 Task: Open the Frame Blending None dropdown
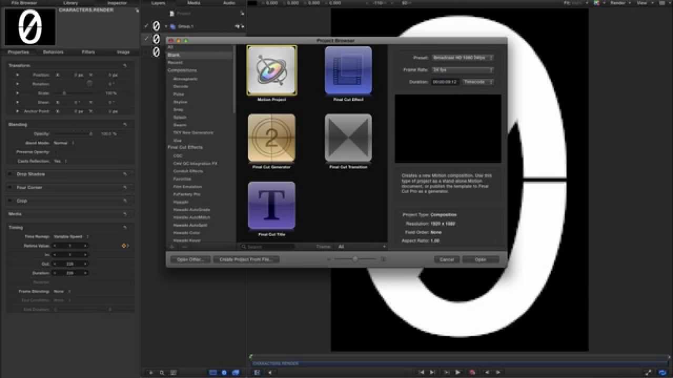point(62,291)
